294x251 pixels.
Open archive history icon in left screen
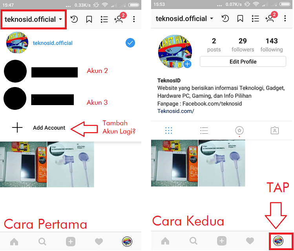pyautogui.click(x=74, y=19)
